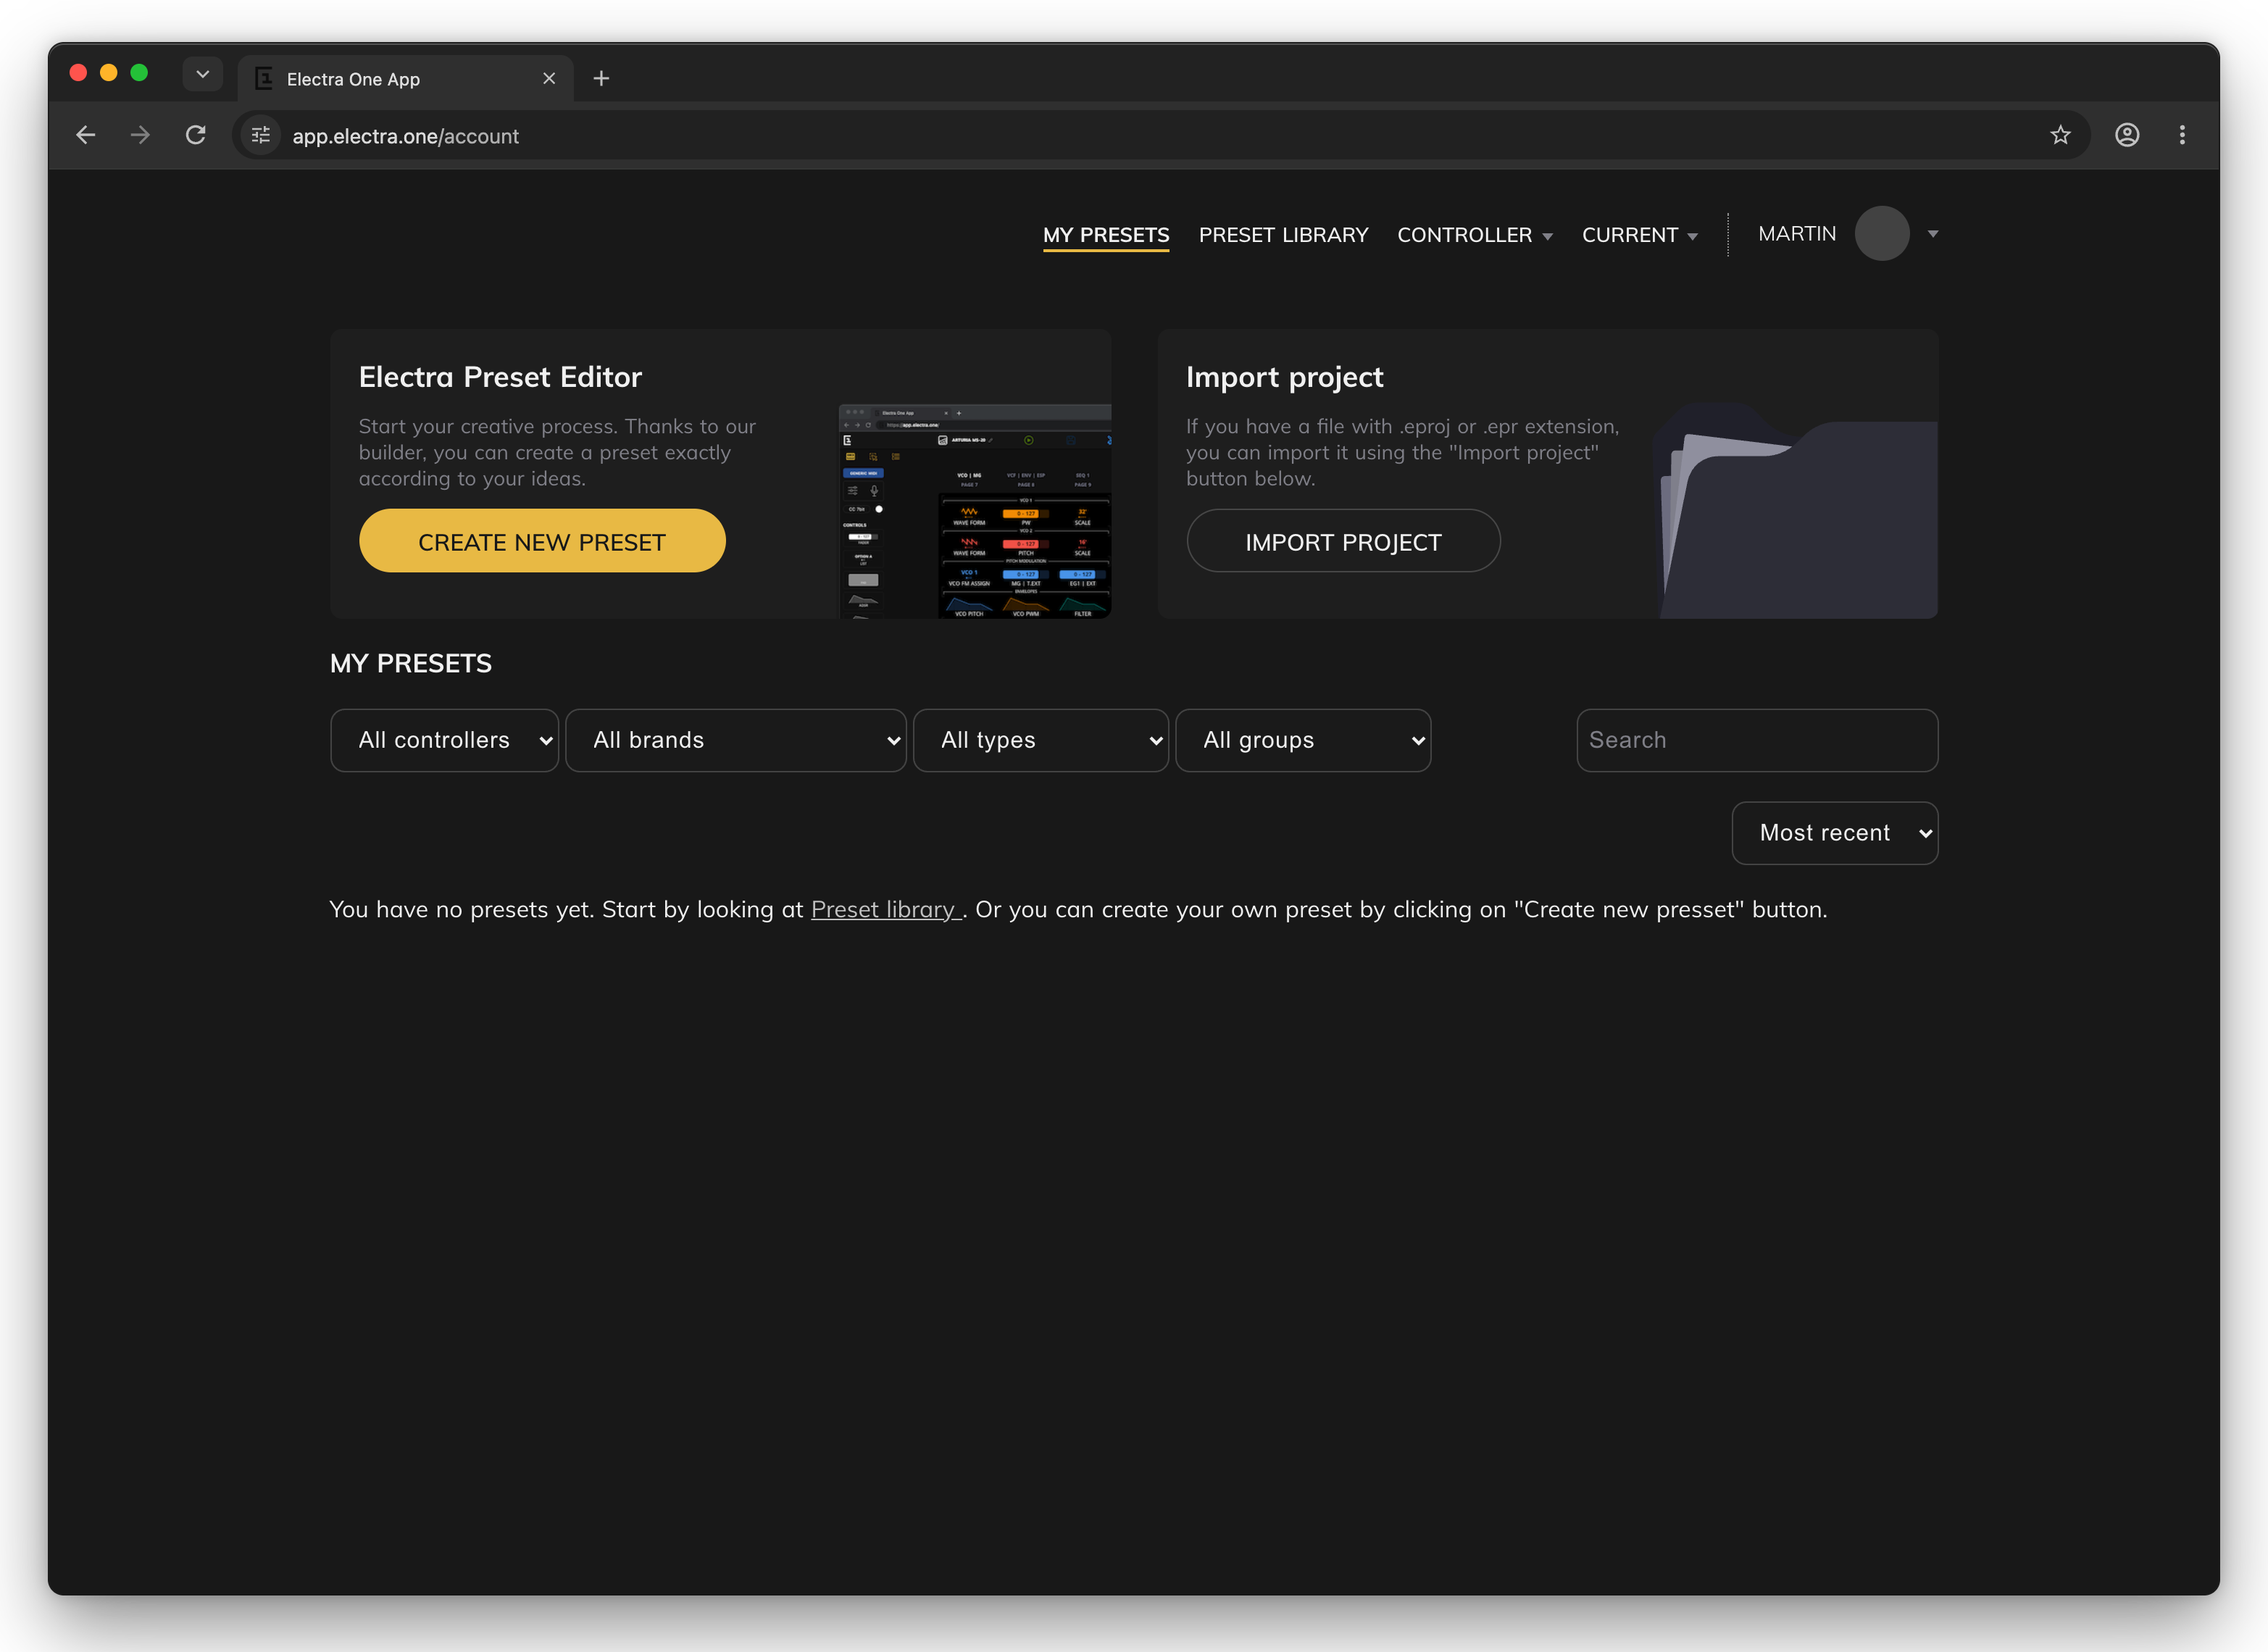
Task: Expand the CURRENT menu
Action: point(1639,235)
